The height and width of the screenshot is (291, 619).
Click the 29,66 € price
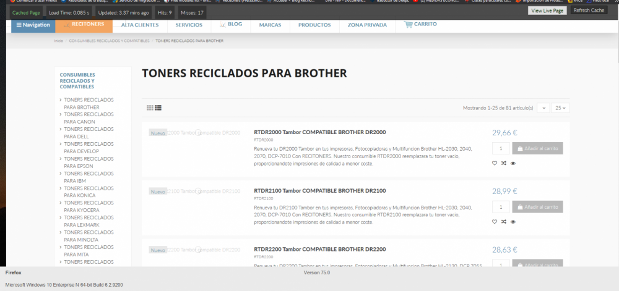504,133
